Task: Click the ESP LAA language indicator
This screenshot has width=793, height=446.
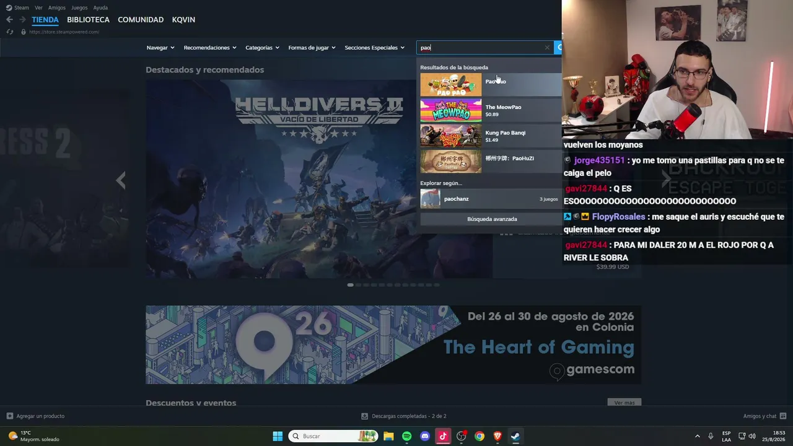Action: (726, 436)
